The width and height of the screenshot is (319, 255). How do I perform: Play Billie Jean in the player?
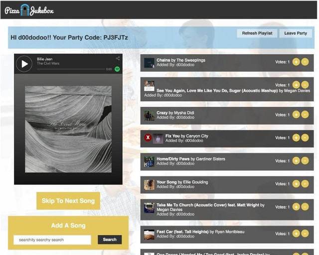(24, 64)
